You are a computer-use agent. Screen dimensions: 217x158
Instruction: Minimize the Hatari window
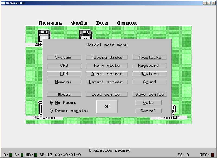click(205, 3)
